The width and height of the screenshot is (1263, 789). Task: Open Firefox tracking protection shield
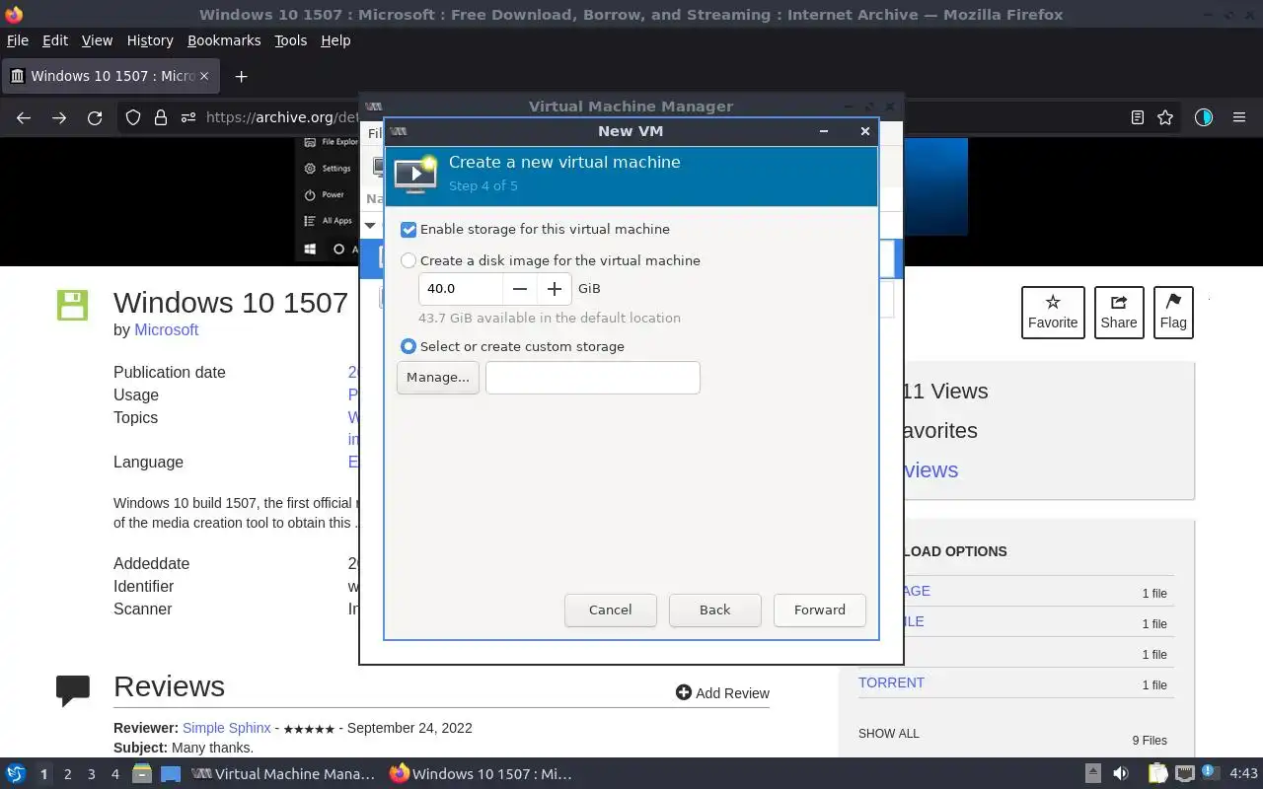[x=133, y=117]
